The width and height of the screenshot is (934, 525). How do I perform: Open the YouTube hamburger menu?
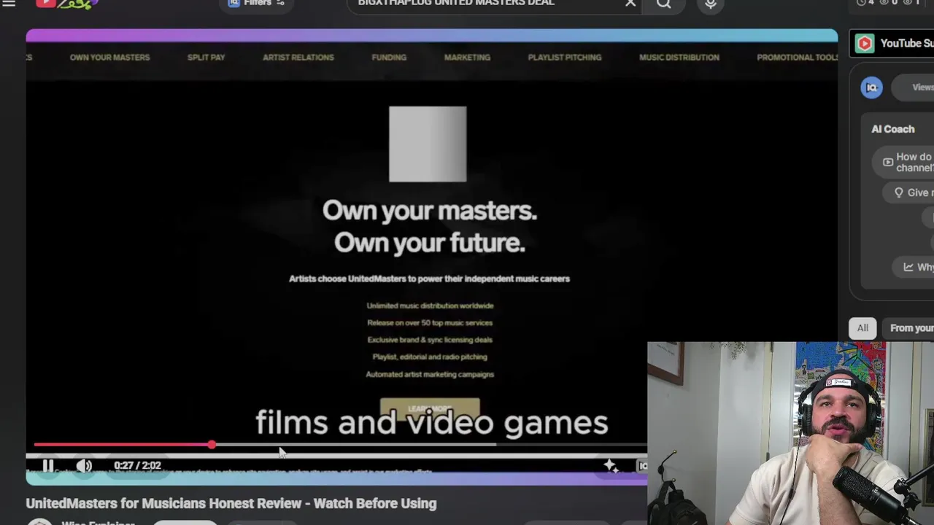9,4
